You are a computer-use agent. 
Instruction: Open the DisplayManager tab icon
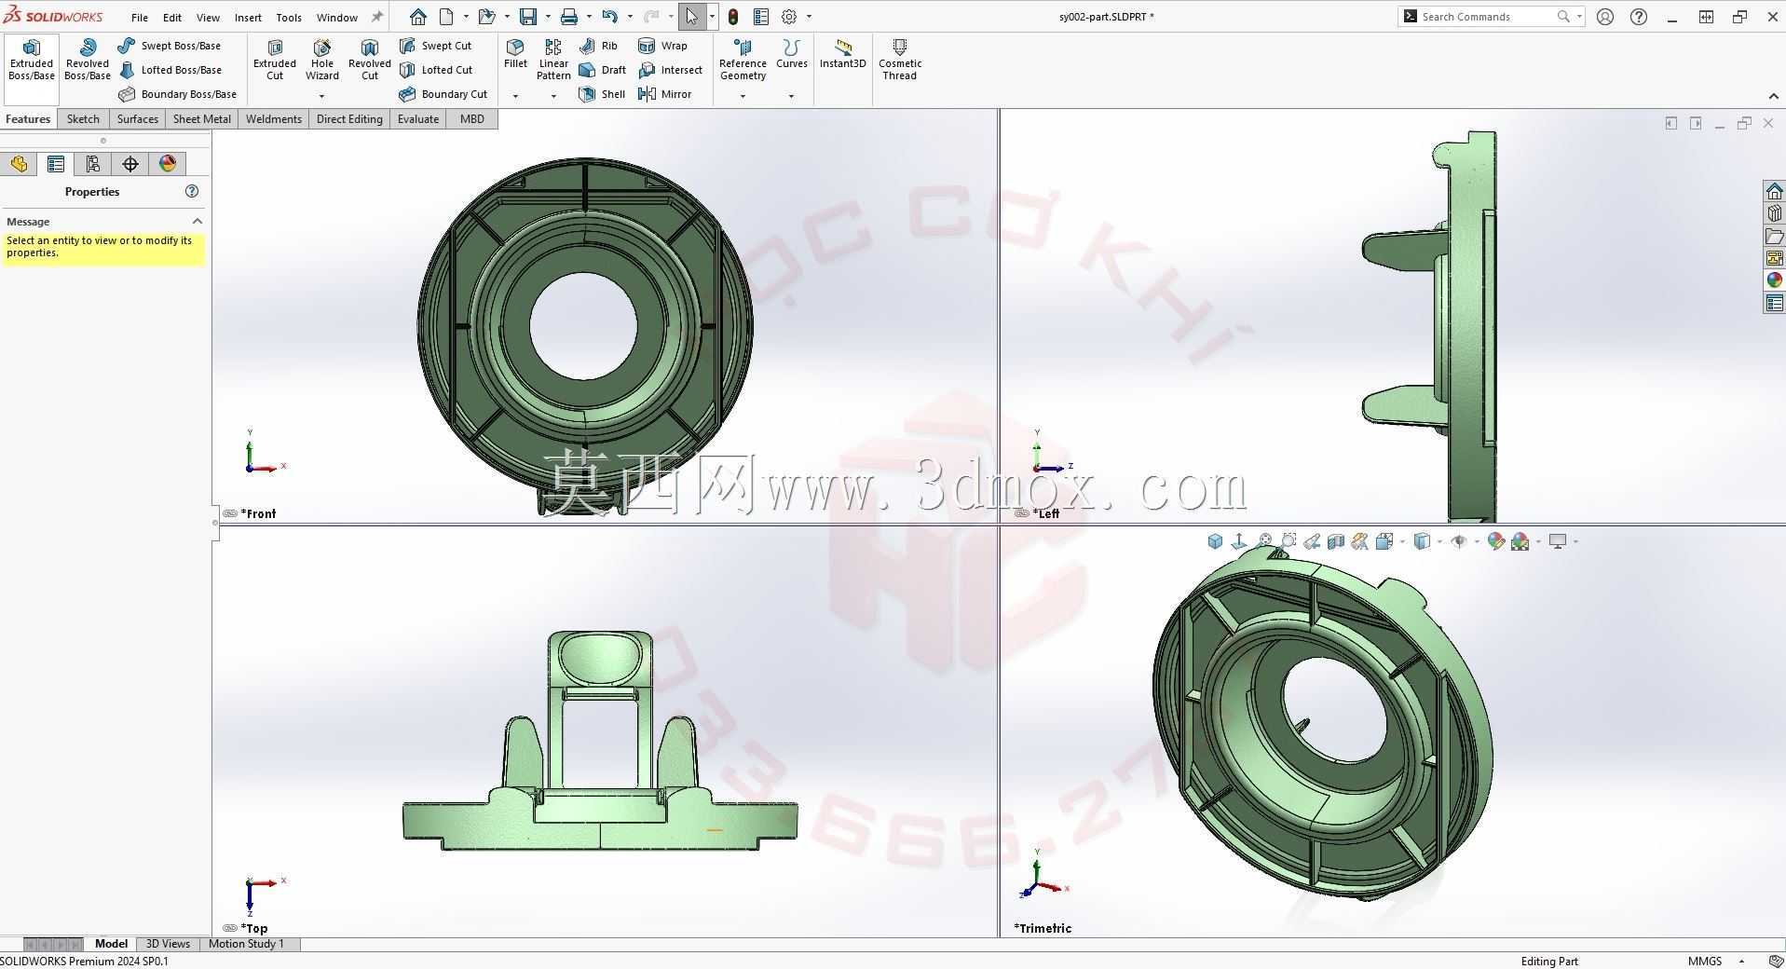click(x=168, y=164)
